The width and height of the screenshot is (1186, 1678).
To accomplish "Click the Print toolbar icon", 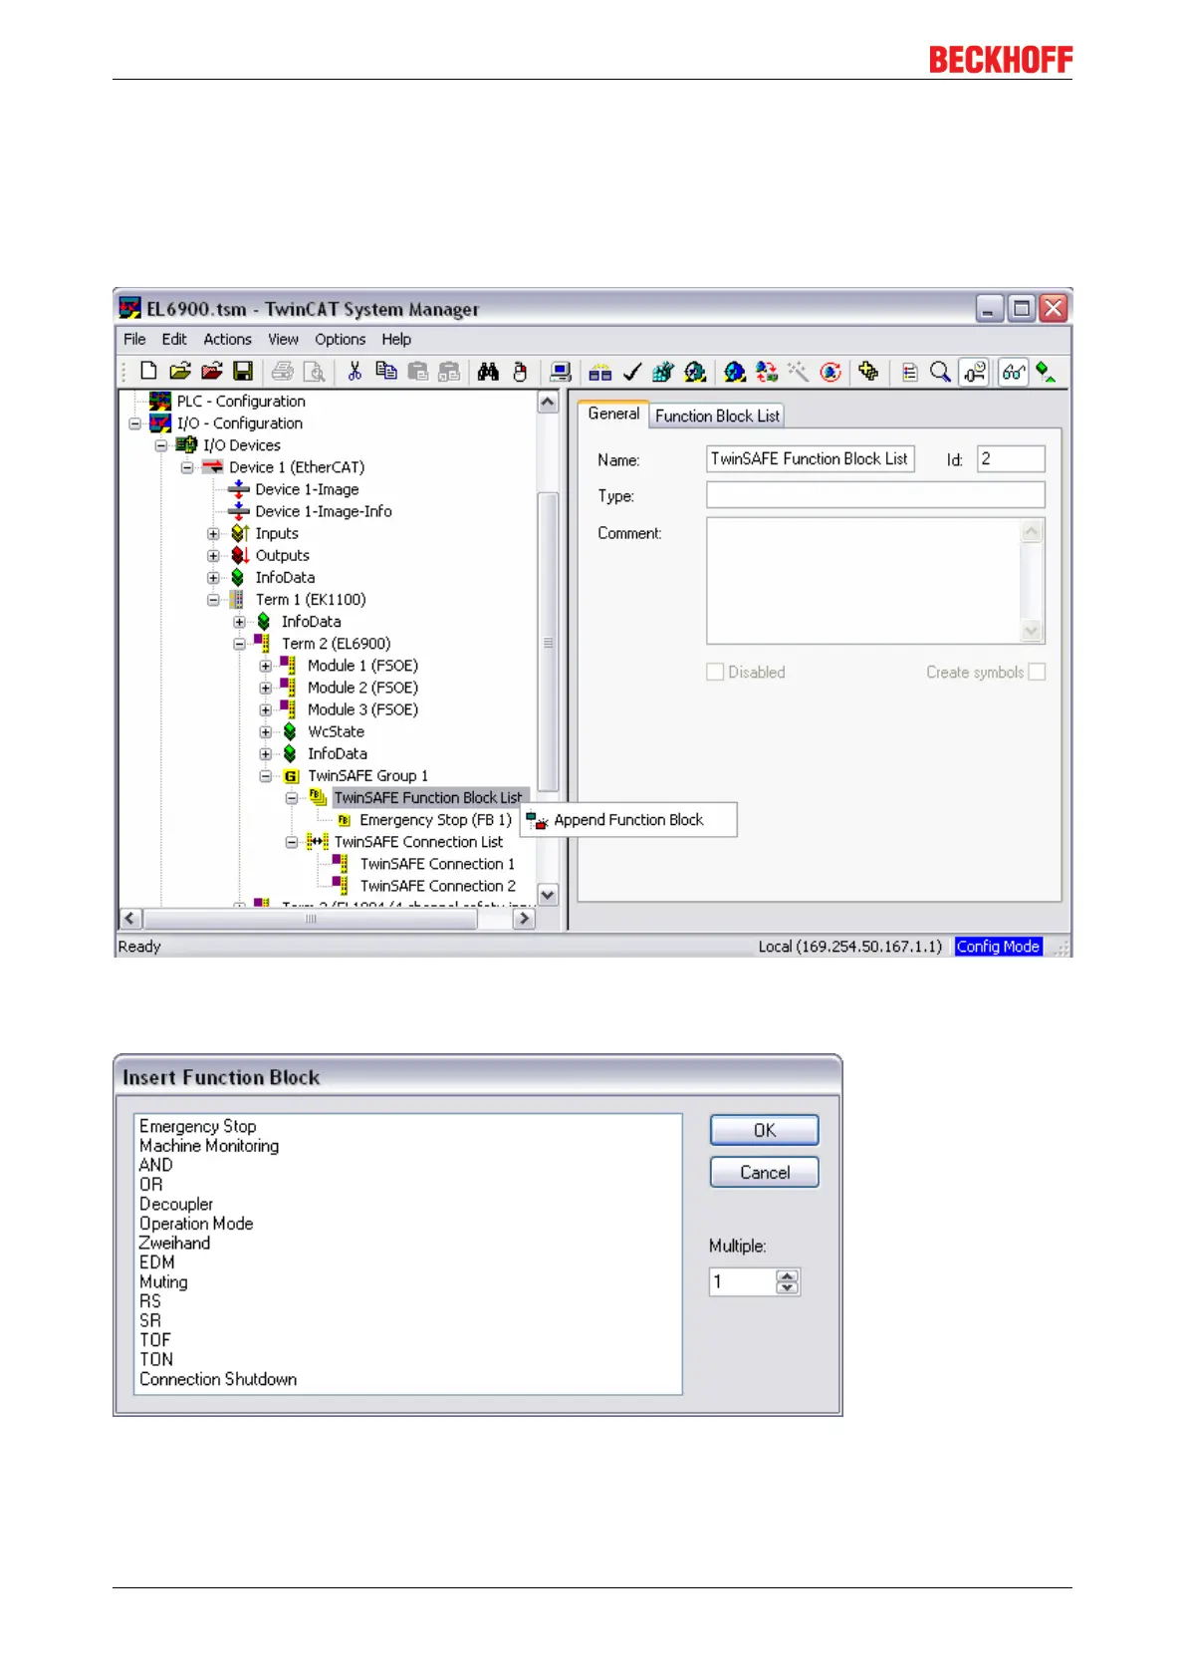I will [282, 372].
